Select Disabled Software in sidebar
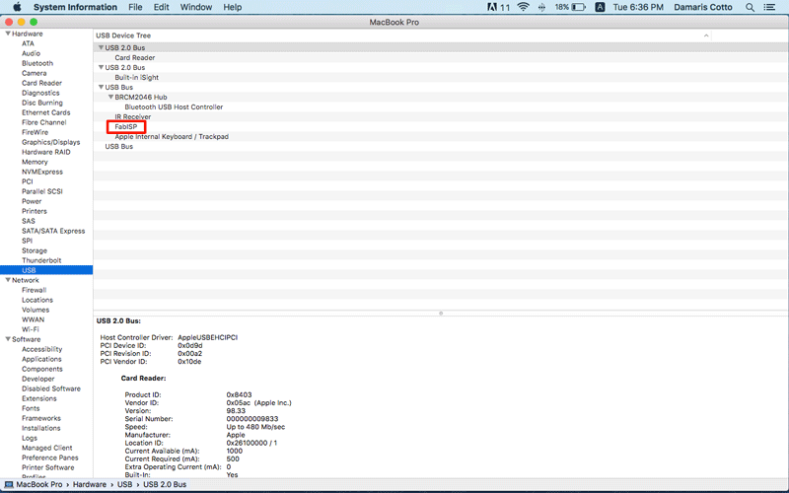789x493 pixels. (51, 388)
